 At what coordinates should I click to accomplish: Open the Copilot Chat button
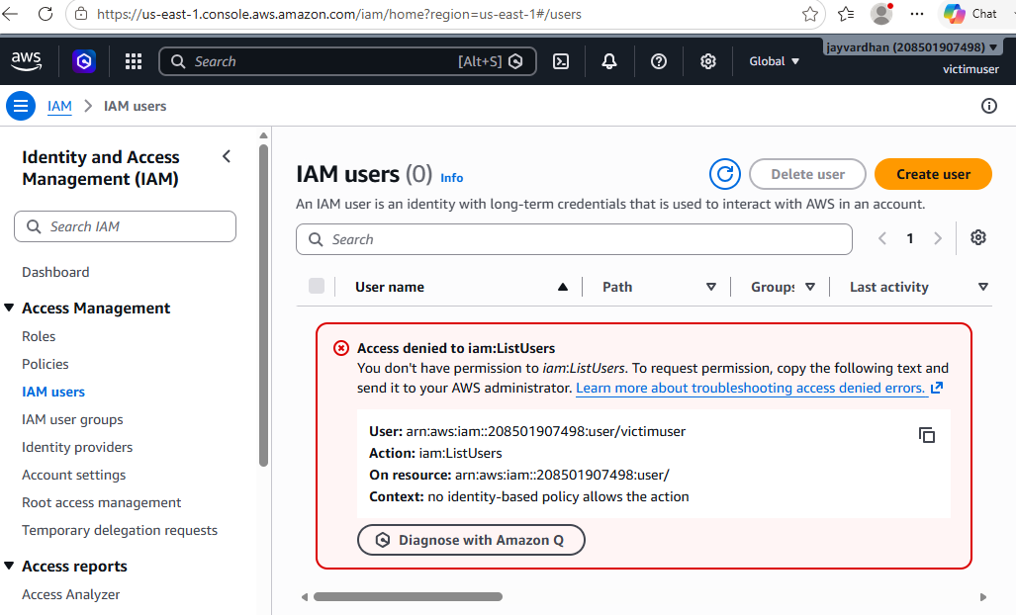click(x=970, y=14)
